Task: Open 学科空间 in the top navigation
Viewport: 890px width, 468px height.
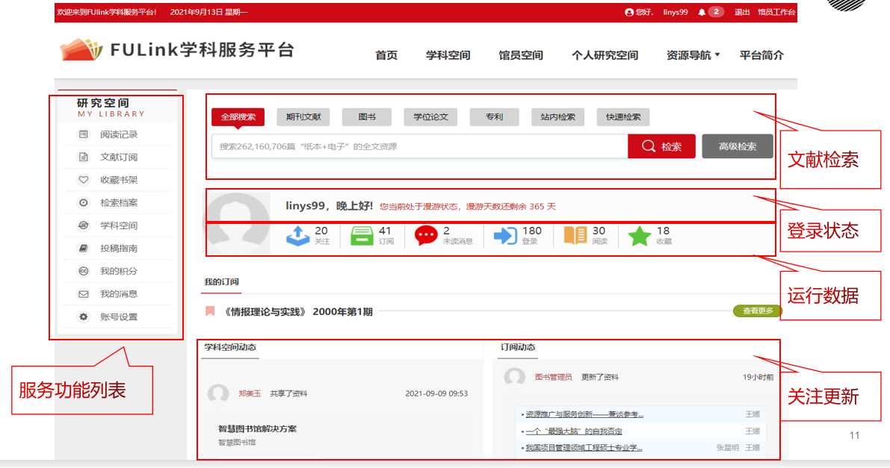Action: coord(448,55)
